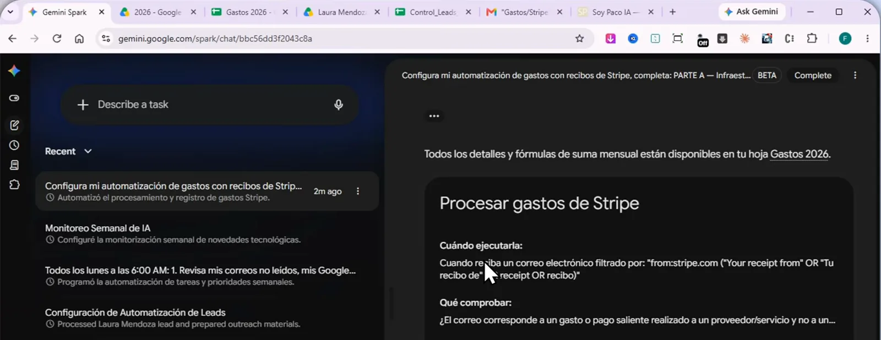Screen dimensions: 881x340
Task: Click the pink download extension icon
Action: click(611, 39)
